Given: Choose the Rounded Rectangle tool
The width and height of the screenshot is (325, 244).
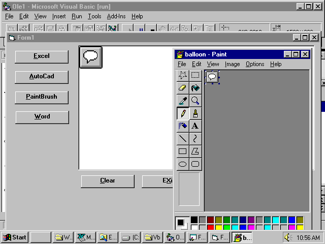Looking at the screenshot, I should coord(195,164).
